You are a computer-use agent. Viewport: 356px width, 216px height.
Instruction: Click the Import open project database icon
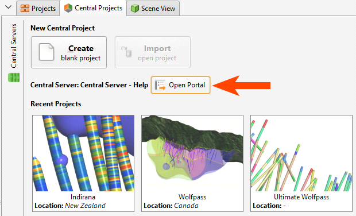[127, 52]
